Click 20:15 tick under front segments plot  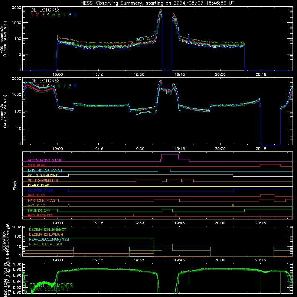[261, 75]
